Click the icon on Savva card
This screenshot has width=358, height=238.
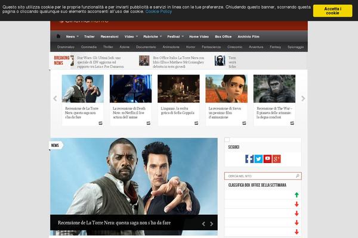tap(244, 123)
